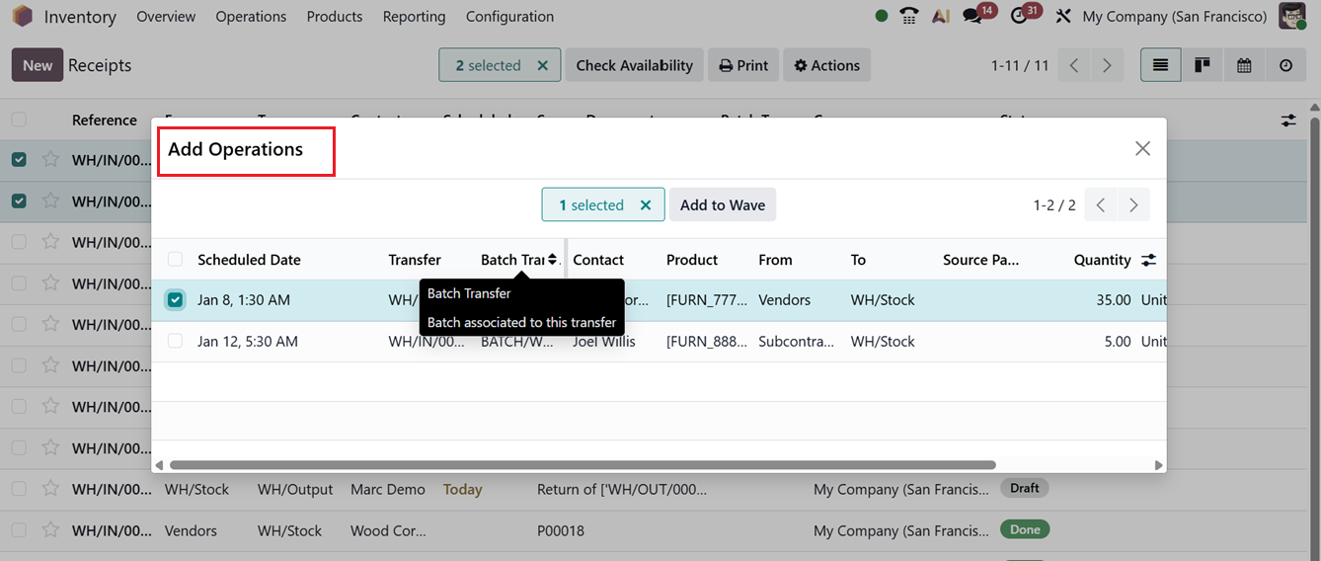Switch to calendar view

[1244, 65]
